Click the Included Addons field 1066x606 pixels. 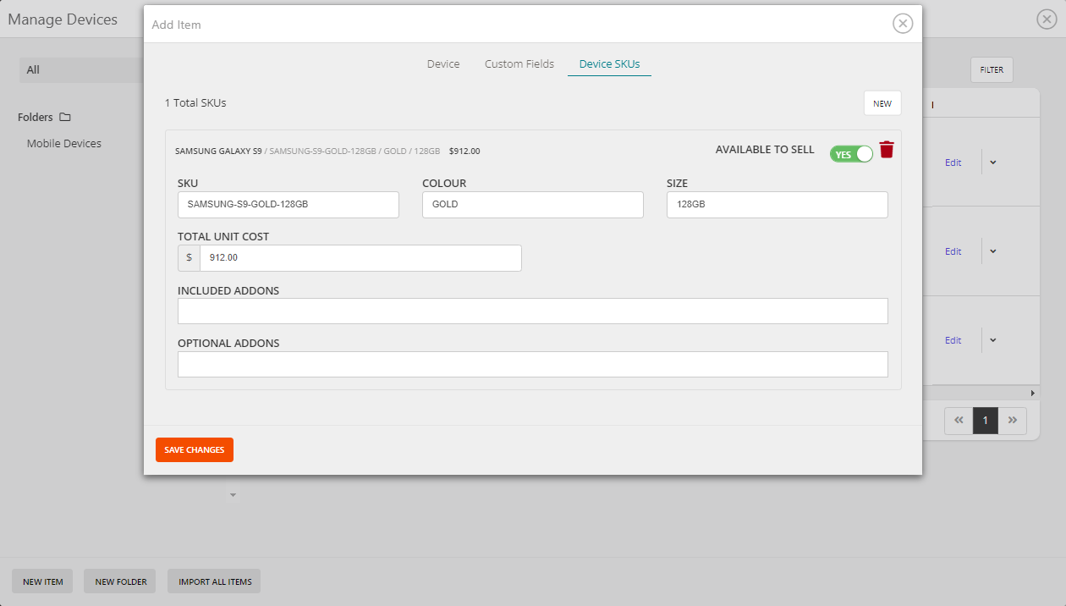[x=532, y=311]
